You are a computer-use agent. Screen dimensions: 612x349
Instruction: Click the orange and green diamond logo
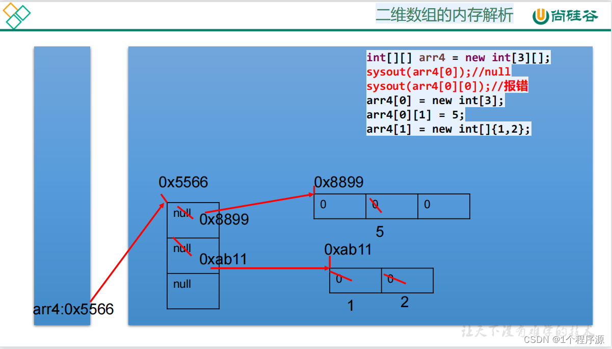tap(17, 16)
